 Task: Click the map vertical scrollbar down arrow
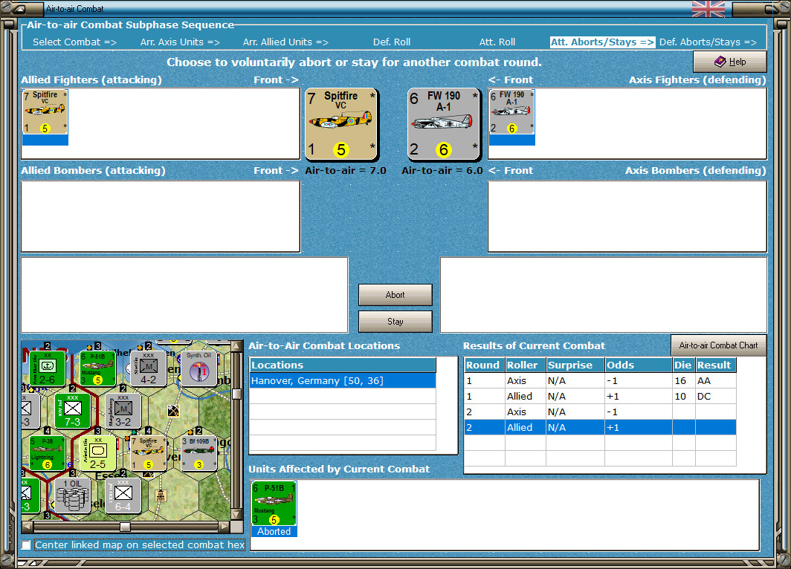(x=236, y=515)
